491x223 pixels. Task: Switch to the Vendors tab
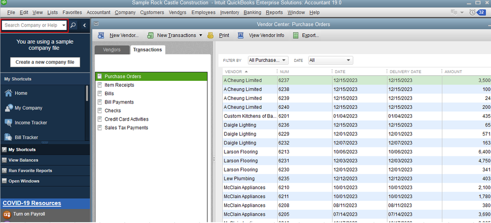(x=112, y=50)
